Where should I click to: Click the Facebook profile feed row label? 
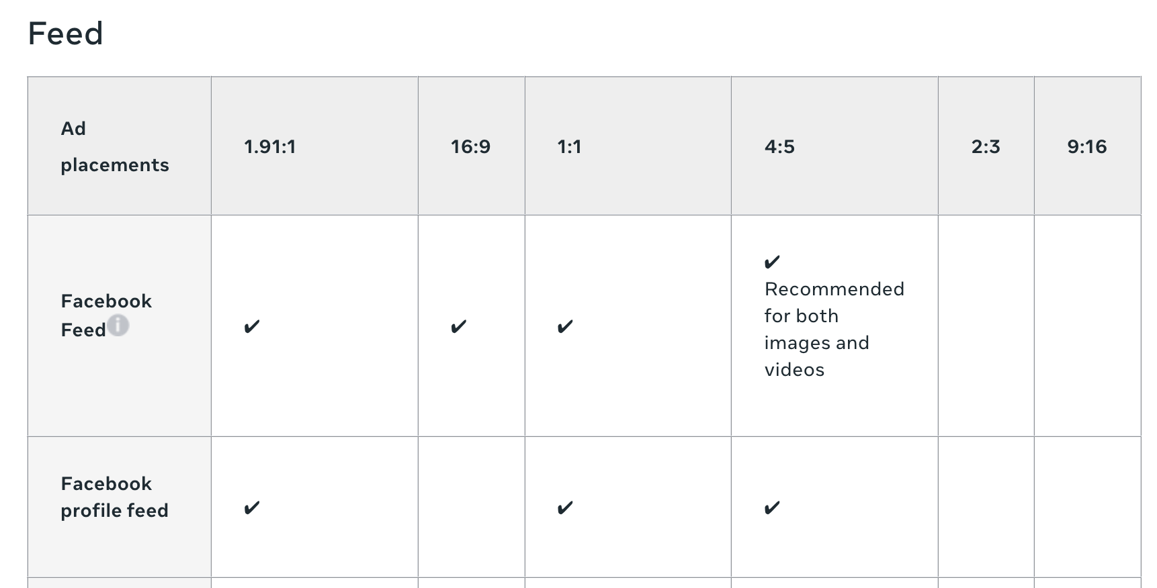(x=114, y=497)
